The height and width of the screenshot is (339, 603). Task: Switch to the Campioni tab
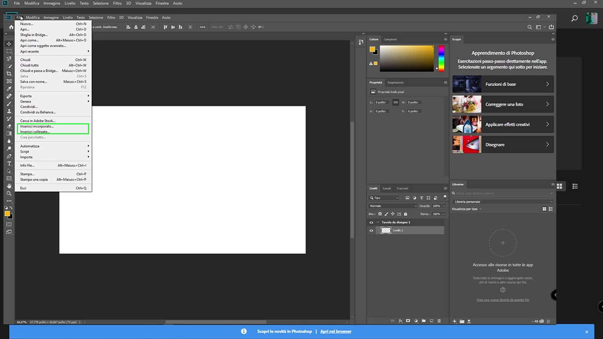coord(390,39)
